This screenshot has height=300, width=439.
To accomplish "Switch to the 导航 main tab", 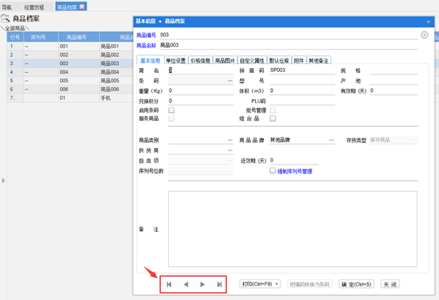I will tap(7, 7).
